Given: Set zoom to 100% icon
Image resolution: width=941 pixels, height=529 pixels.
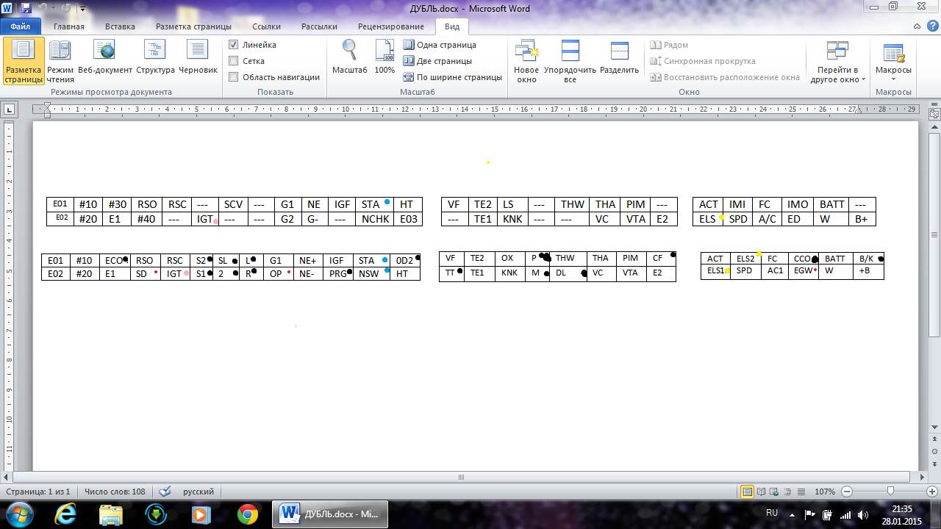Looking at the screenshot, I should click(384, 59).
